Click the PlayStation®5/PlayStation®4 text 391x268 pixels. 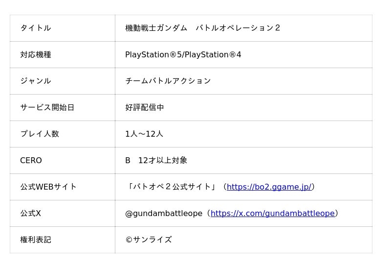(x=183, y=54)
